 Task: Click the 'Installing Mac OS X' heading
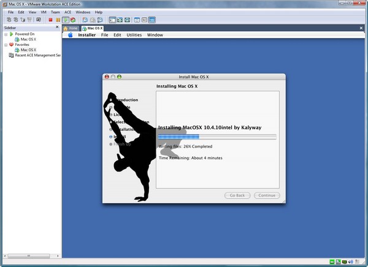(x=177, y=86)
